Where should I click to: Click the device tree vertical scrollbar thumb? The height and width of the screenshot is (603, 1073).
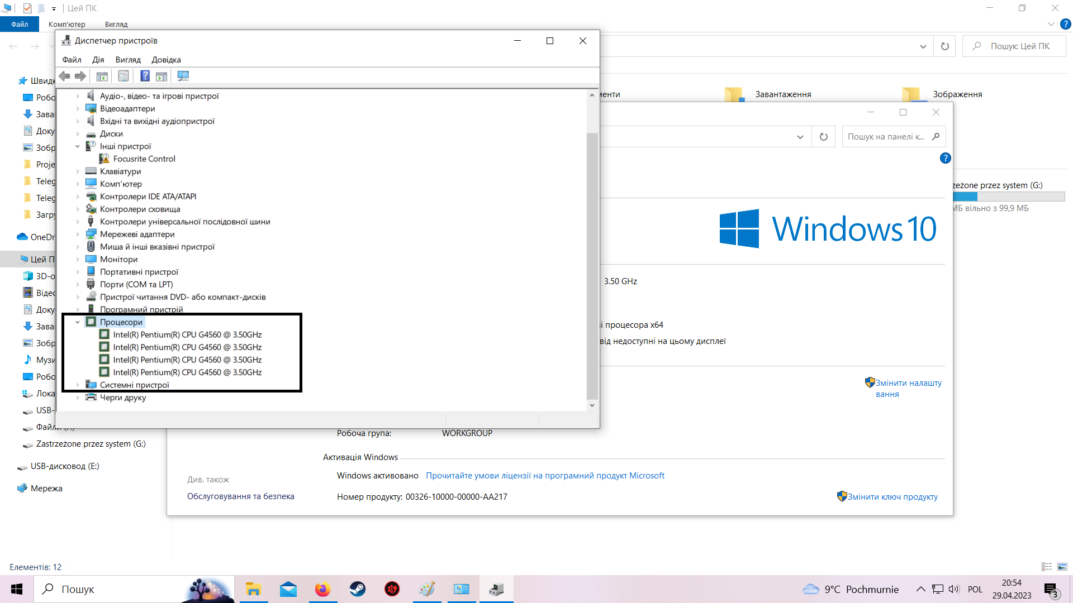pyautogui.click(x=592, y=265)
